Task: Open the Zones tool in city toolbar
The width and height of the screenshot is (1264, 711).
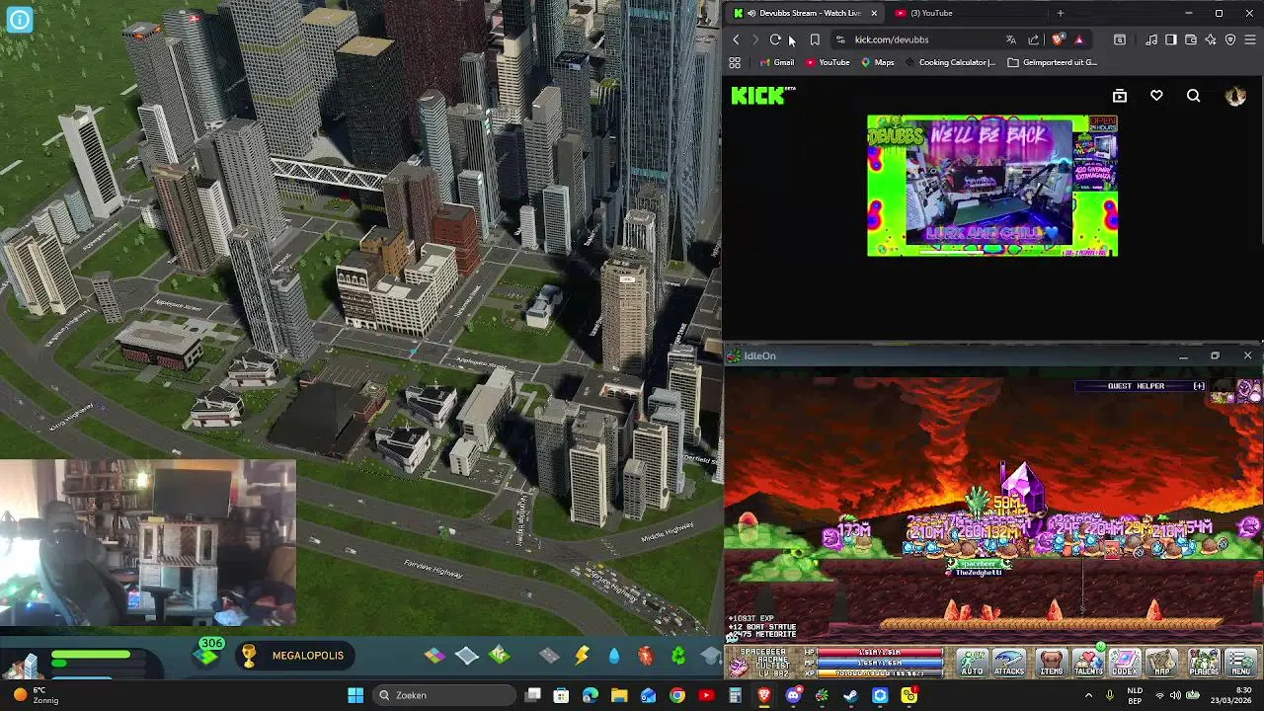Action: pos(434,656)
